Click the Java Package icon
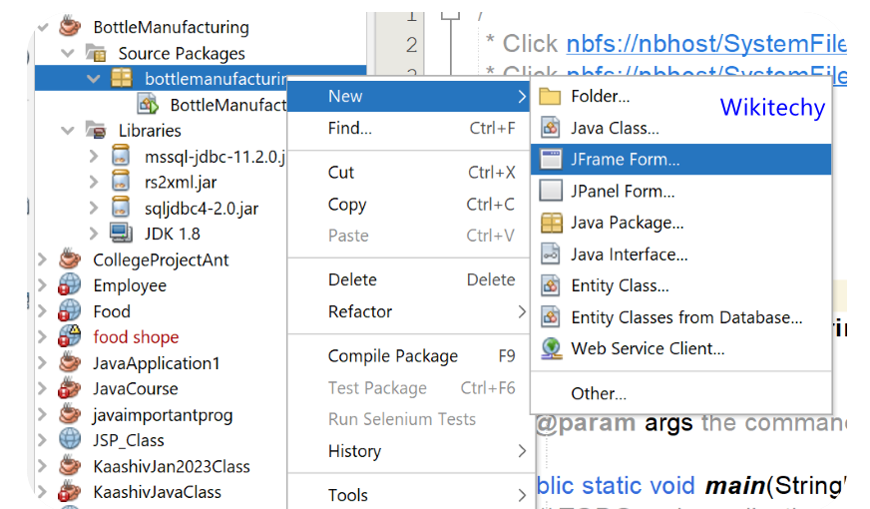This screenshot has width=870, height=509. pos(551,223)
